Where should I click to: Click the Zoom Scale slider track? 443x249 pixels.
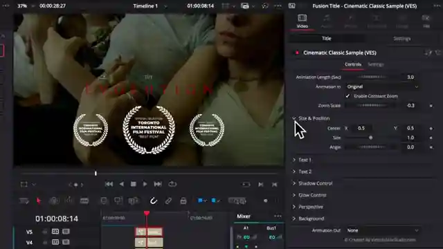click(x=370, y=106)
